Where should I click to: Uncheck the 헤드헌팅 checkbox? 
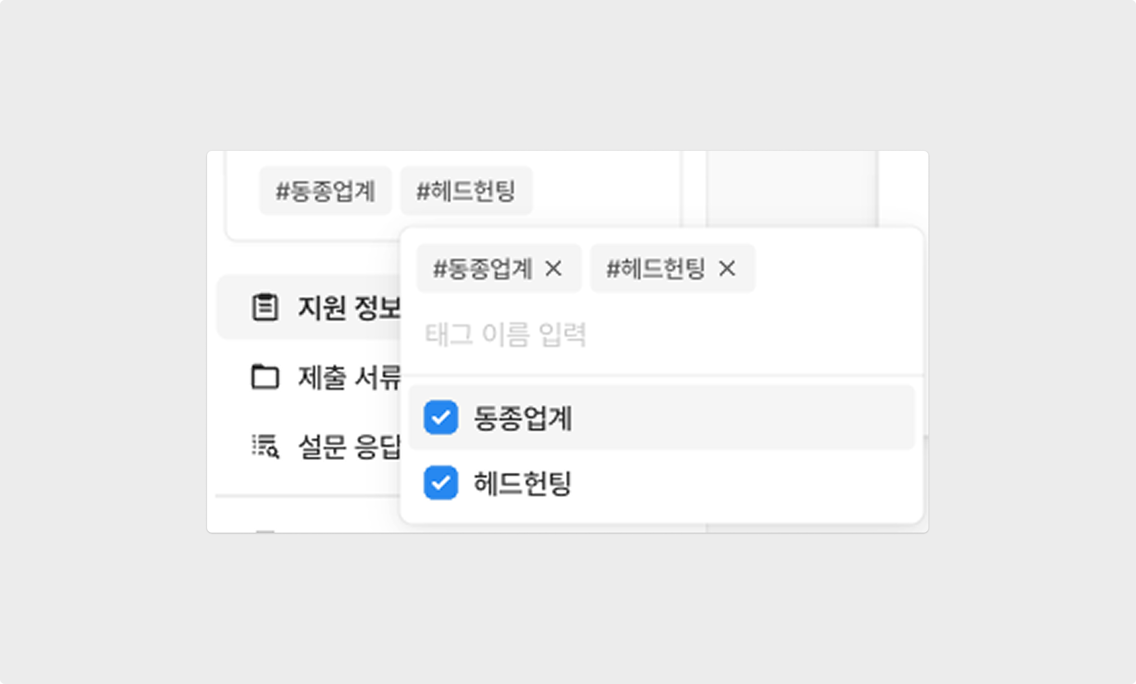(x=441, y=483)
